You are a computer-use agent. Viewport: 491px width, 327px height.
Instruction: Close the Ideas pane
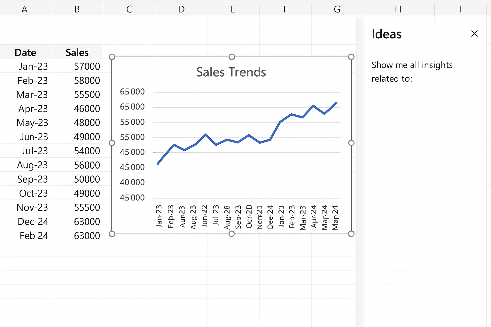click(x=474, y=34)
